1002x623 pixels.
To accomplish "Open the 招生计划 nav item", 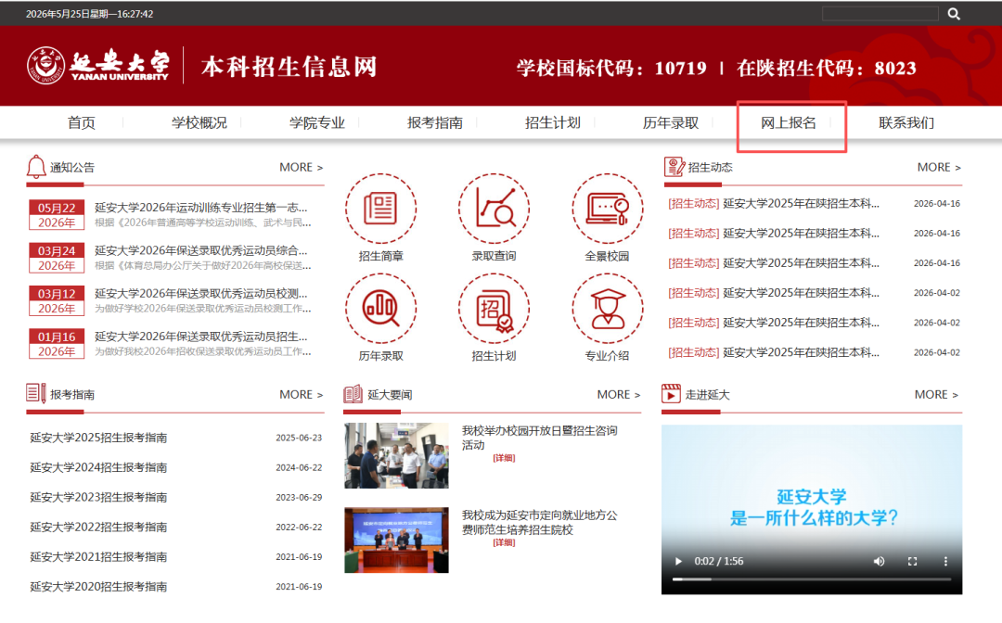I will click(553, 122).
